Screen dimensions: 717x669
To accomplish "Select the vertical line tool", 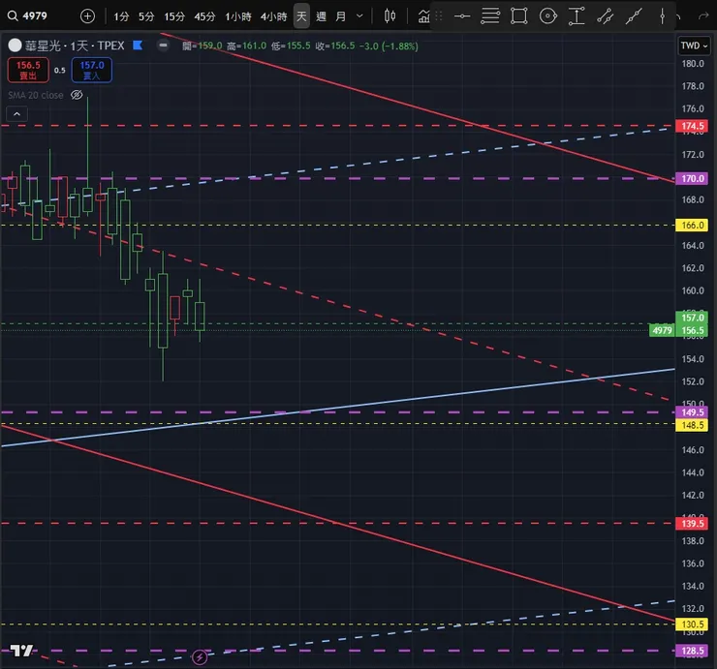I will (662, 16).
